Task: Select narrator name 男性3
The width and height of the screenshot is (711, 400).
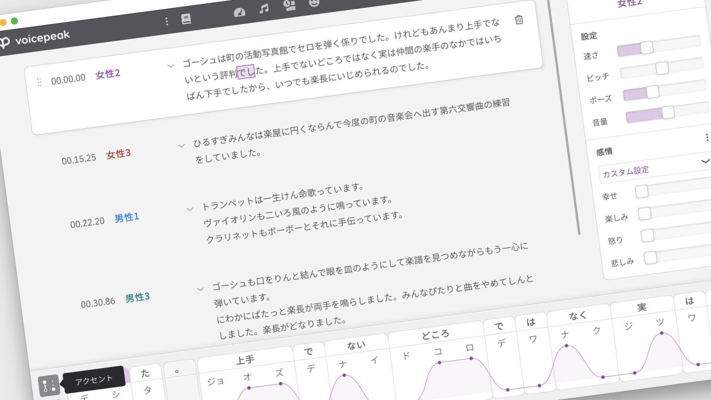Action: coord(137,298)
